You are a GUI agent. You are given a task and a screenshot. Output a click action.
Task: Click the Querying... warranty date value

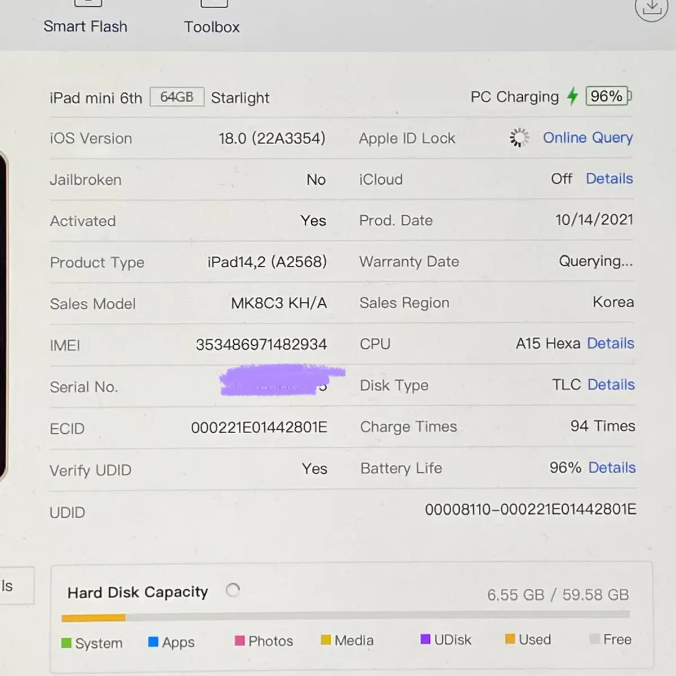(x=596, y=261)
